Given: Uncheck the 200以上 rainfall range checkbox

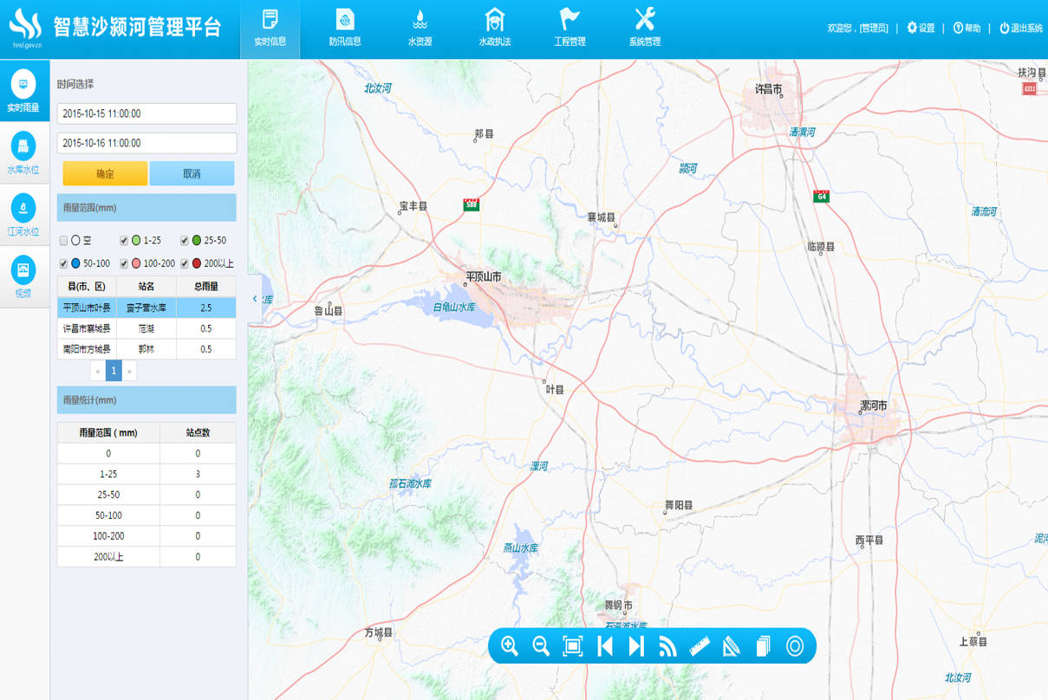Looking at the screenshot, I should point(185,264).
